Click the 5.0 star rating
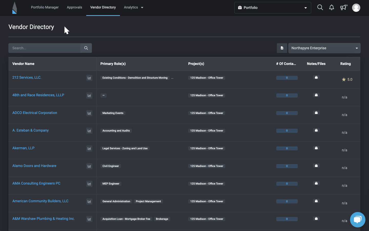369x231 pixels. click(347, 80)
